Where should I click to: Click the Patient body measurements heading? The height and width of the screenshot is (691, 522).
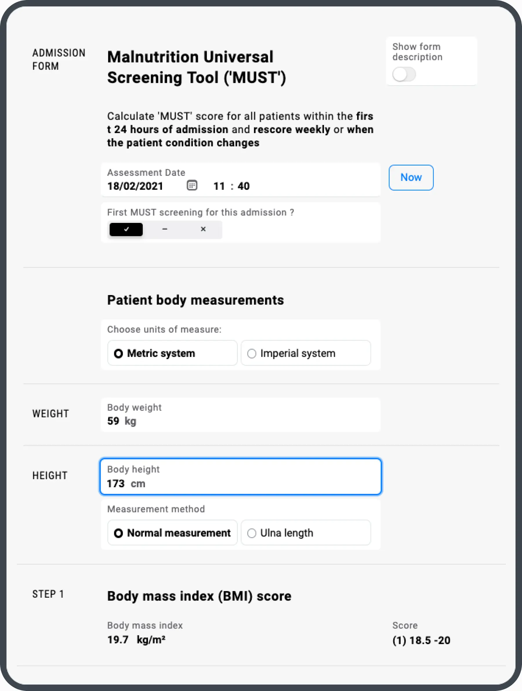(195, 300)
